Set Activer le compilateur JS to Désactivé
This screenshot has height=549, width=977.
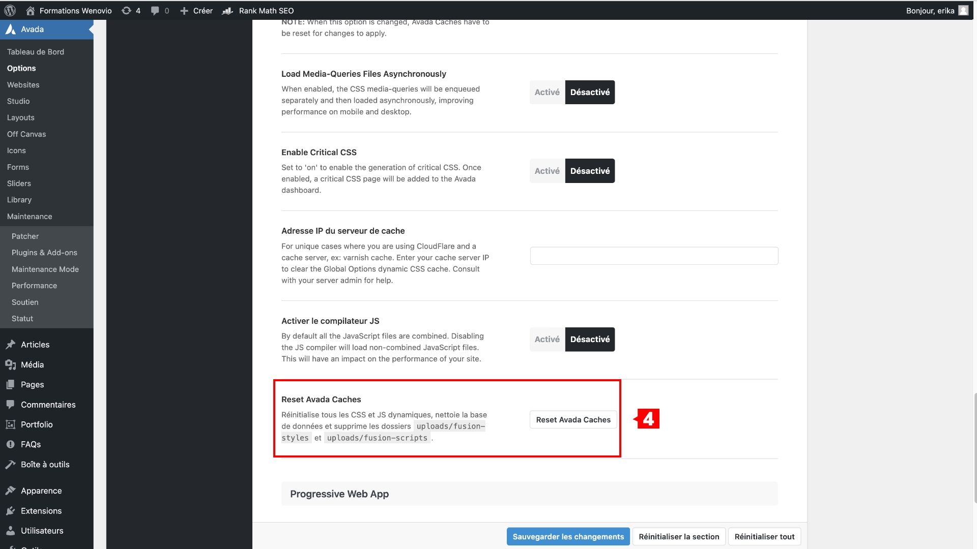point(590,339)
